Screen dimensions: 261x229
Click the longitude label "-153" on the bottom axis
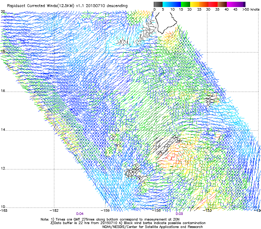click(207, 211)
